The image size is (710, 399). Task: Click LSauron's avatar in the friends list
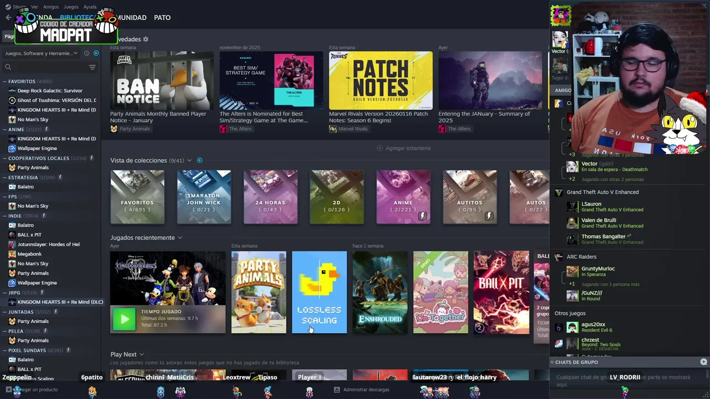point(572,207)
